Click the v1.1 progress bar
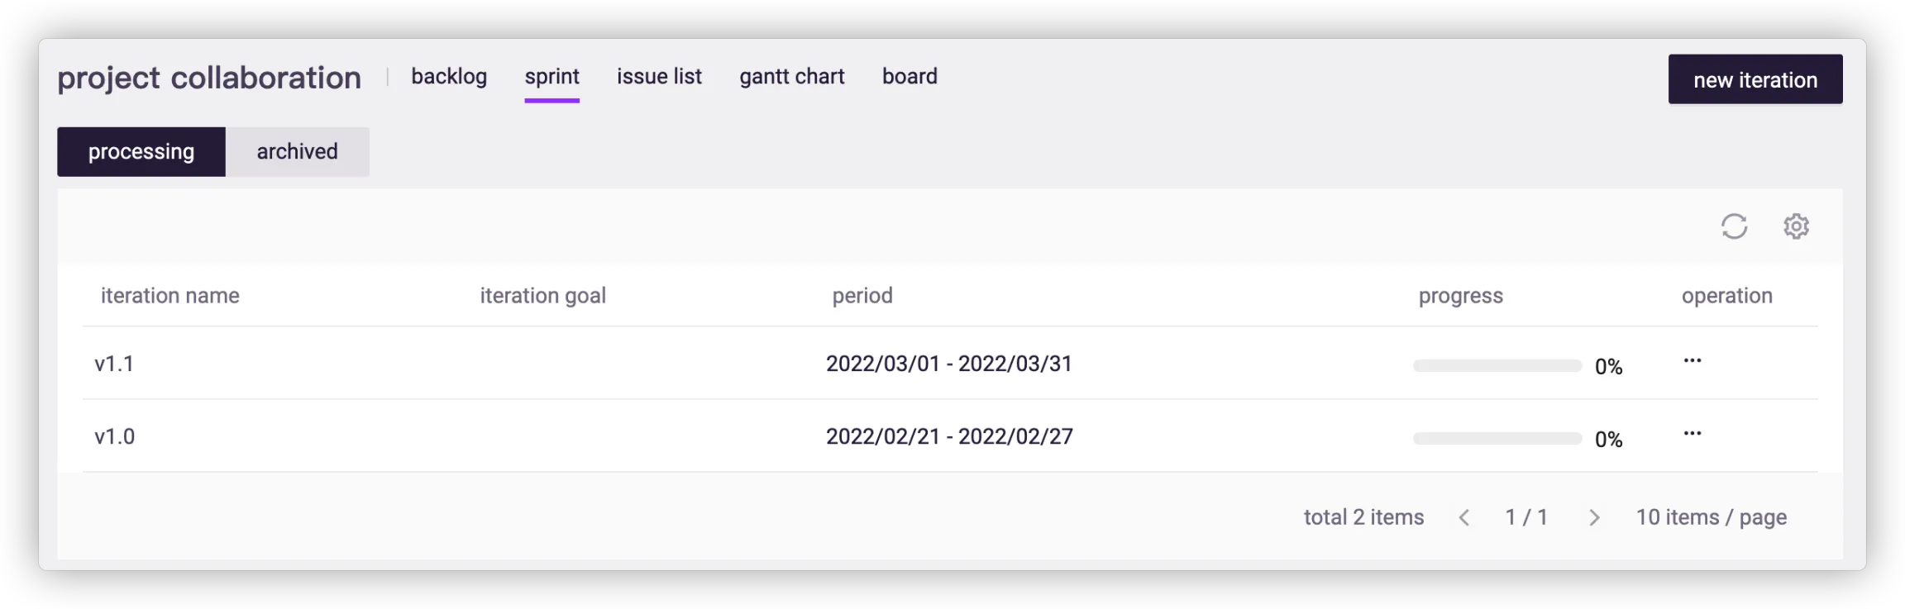This screenshot has width=1905, height=609. (x=1497, y=366)
